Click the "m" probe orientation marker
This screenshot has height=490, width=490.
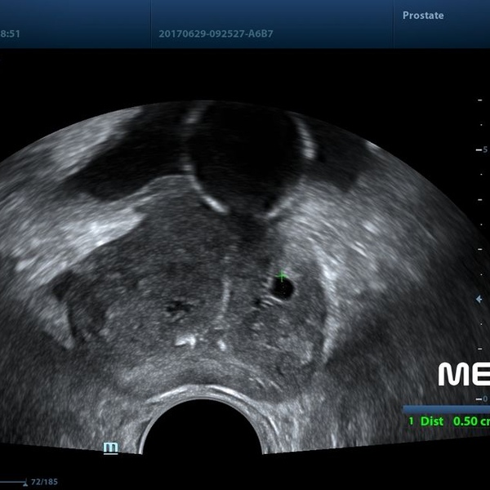(x=110, y=448)
